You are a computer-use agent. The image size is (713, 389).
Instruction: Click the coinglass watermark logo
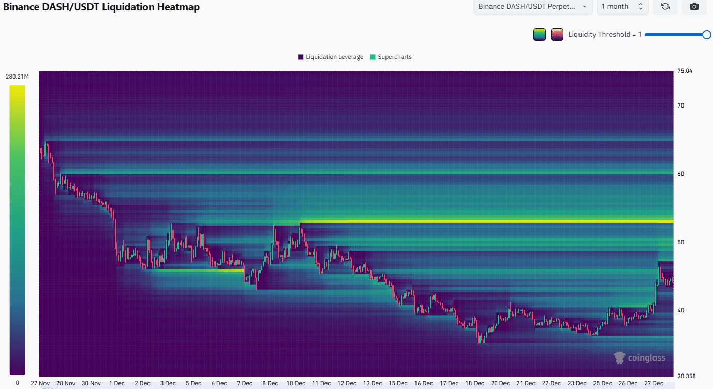click(x=640, y=357)
